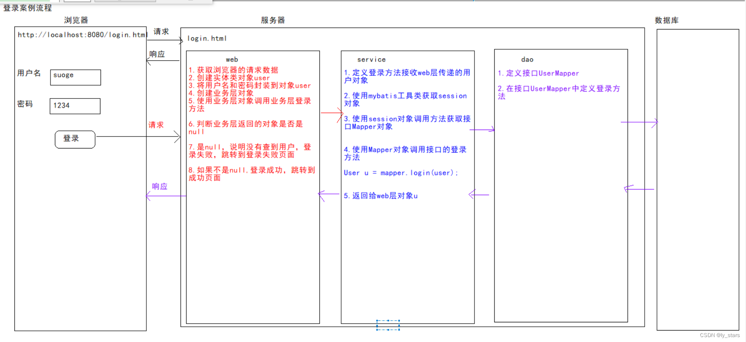This screenshot has width=746, height=342.
Task: Click the black 响应 label at top
Action: 157,54
